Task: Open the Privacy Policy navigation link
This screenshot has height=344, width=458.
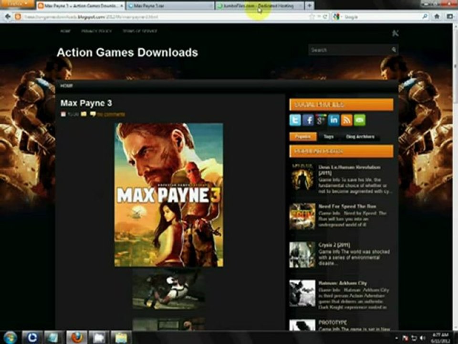Action: tap(96, 31)
